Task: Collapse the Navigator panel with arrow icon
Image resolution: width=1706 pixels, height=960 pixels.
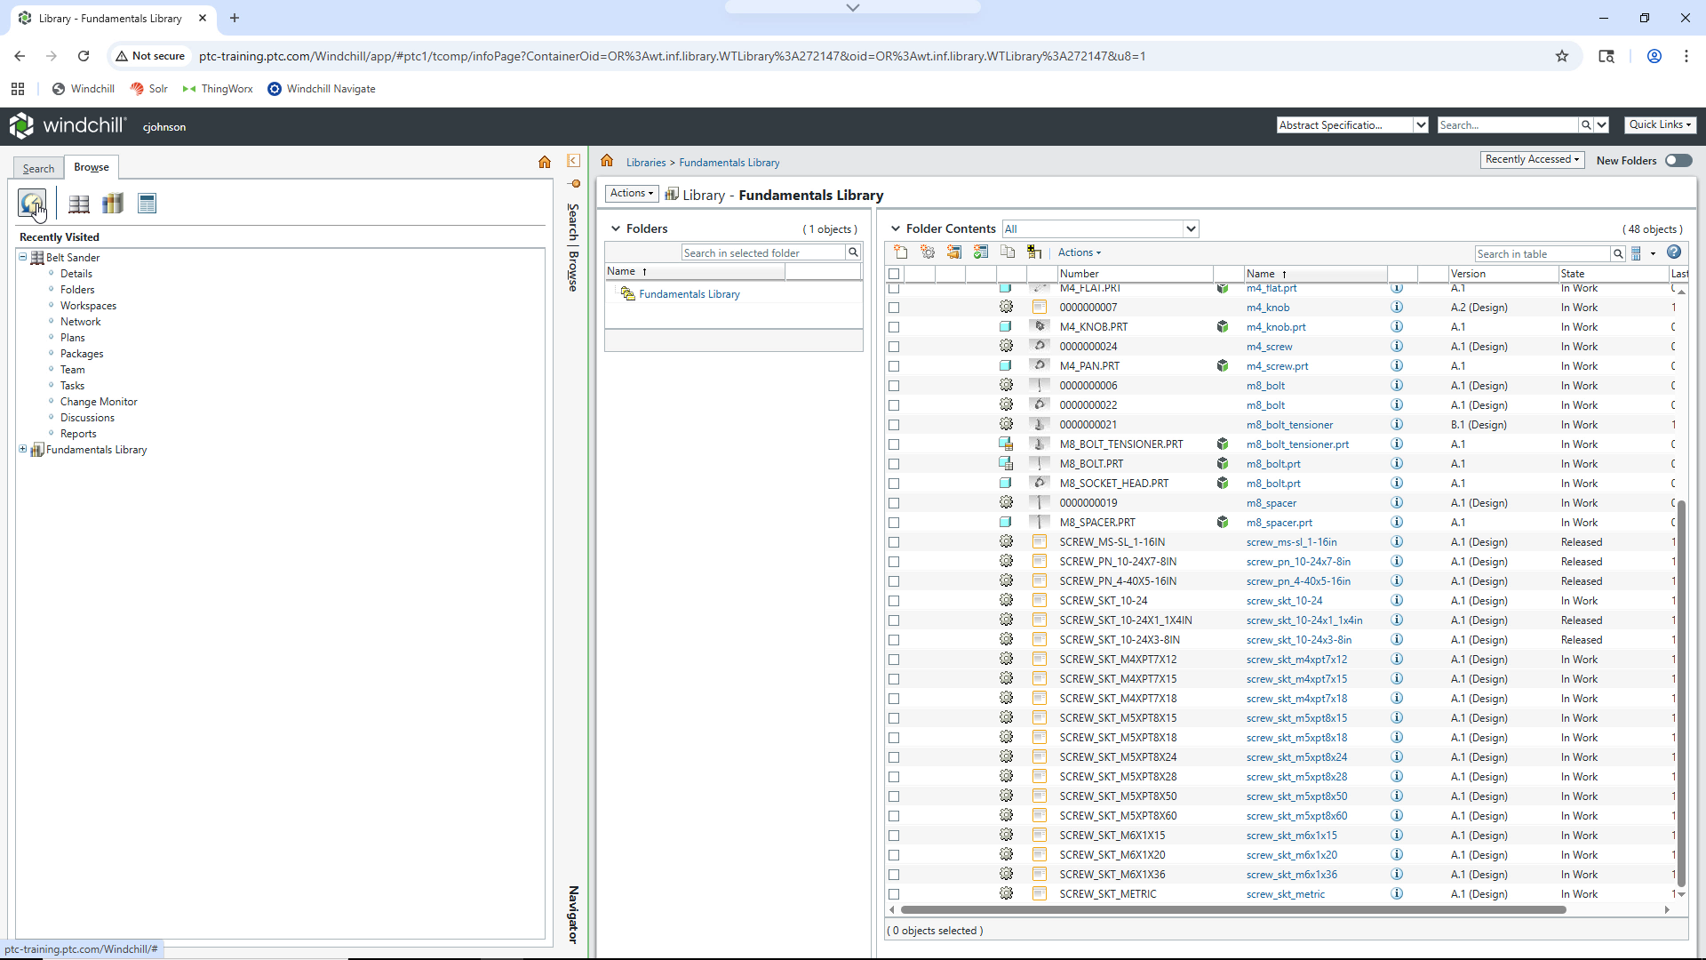Action: tap(573, 161)
